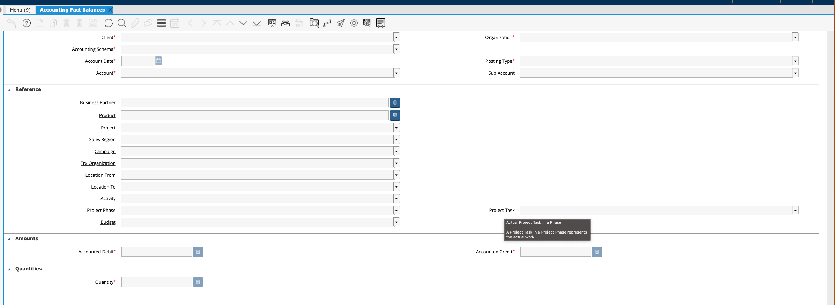Viewport: 835px width, 305px height.
Task: Open Zoom Across folder-magnifier icon
Action: click(314, 23)
